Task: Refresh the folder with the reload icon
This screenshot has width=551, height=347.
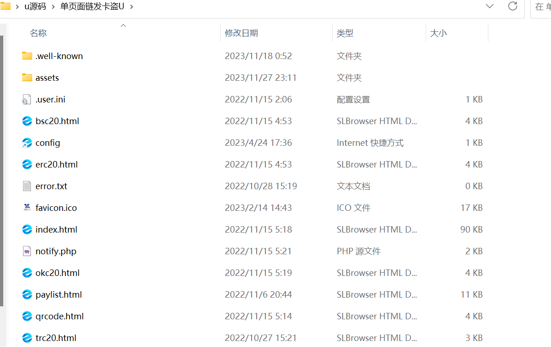Action: pyautogui.click(x=513, y=6)
